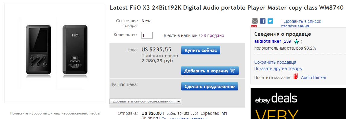The height and width of the screenshot is (119, 346).
Task: Click the seller's teal feedback star
Action: (x=297, y=41)
